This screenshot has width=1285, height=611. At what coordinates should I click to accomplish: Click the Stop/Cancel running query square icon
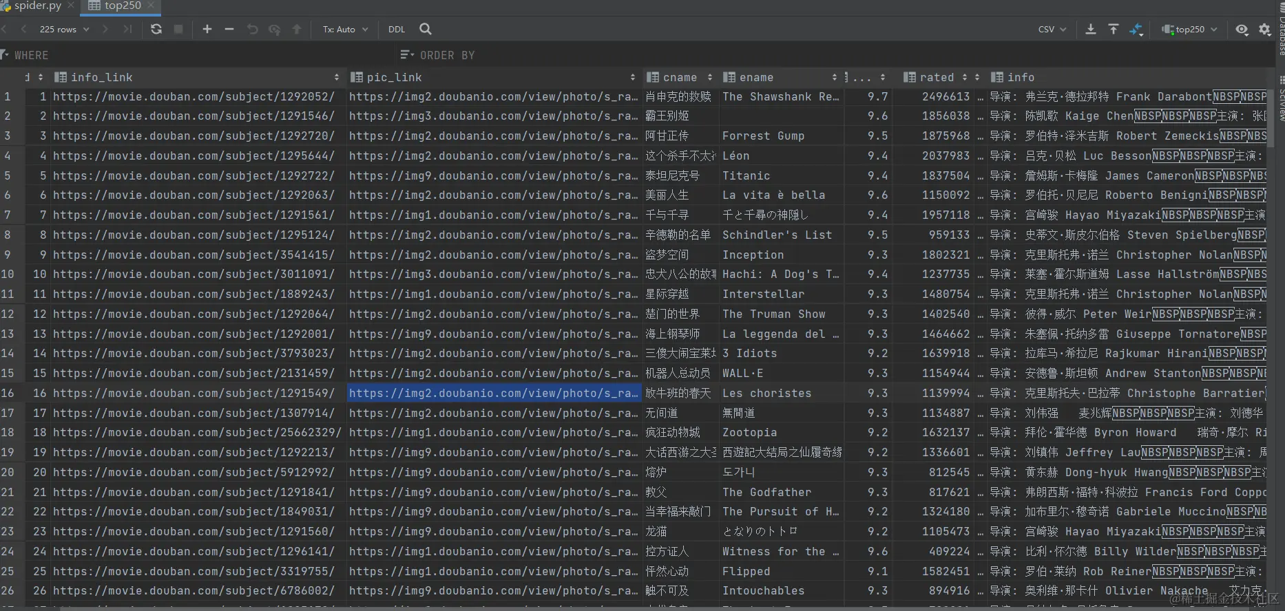pyautogui.click(x=178, y=29)
